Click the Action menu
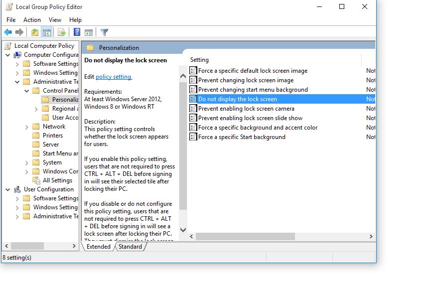424x296 pixels. click(32, 20)
